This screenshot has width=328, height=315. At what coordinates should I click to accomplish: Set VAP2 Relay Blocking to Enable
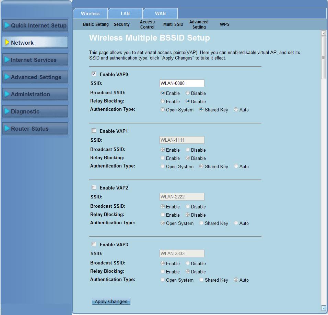[x=163, y=215]
